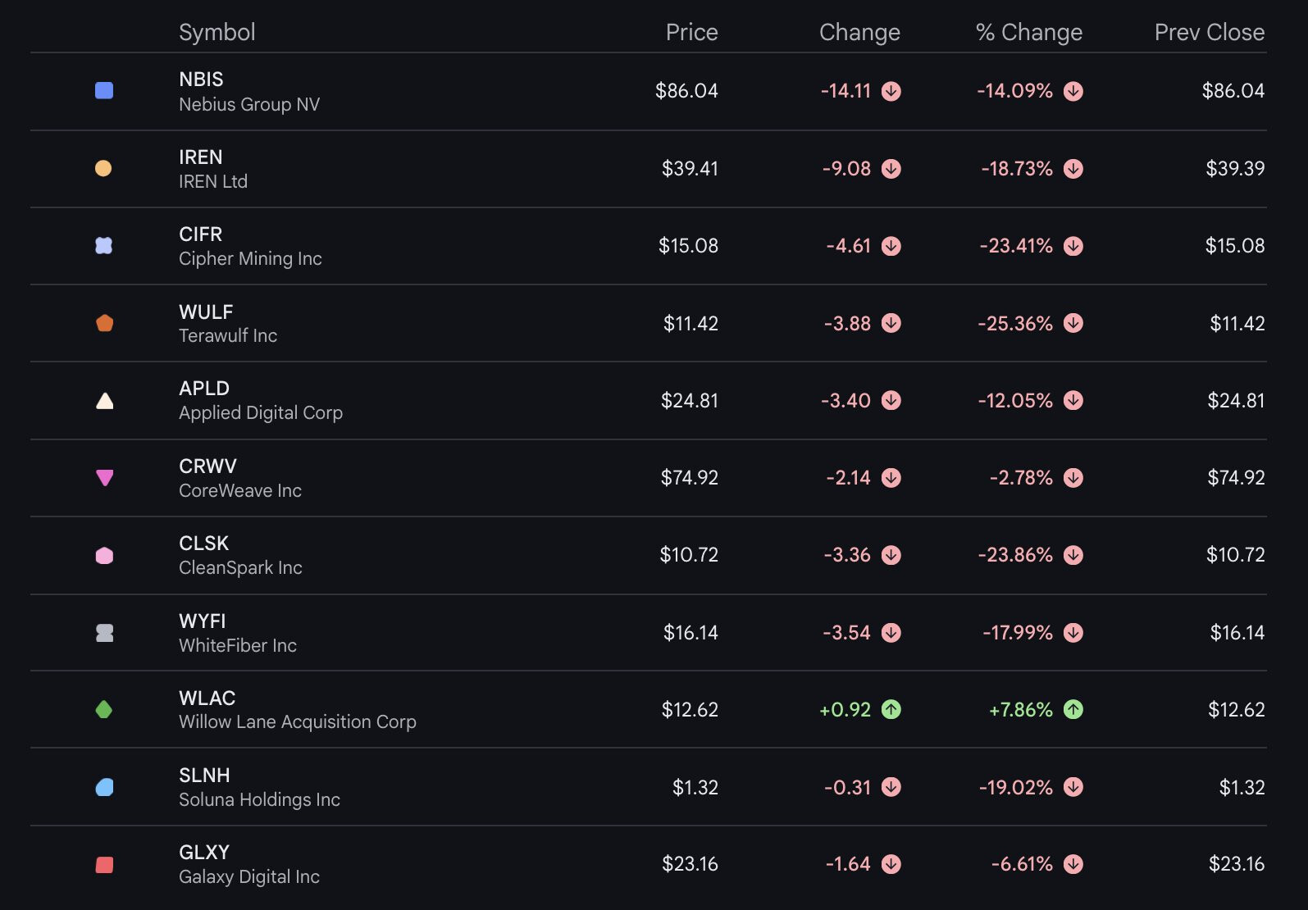Open the Nebius Group NV link
The height and width of the screenshot is (910, 1308).
(248, 104)
